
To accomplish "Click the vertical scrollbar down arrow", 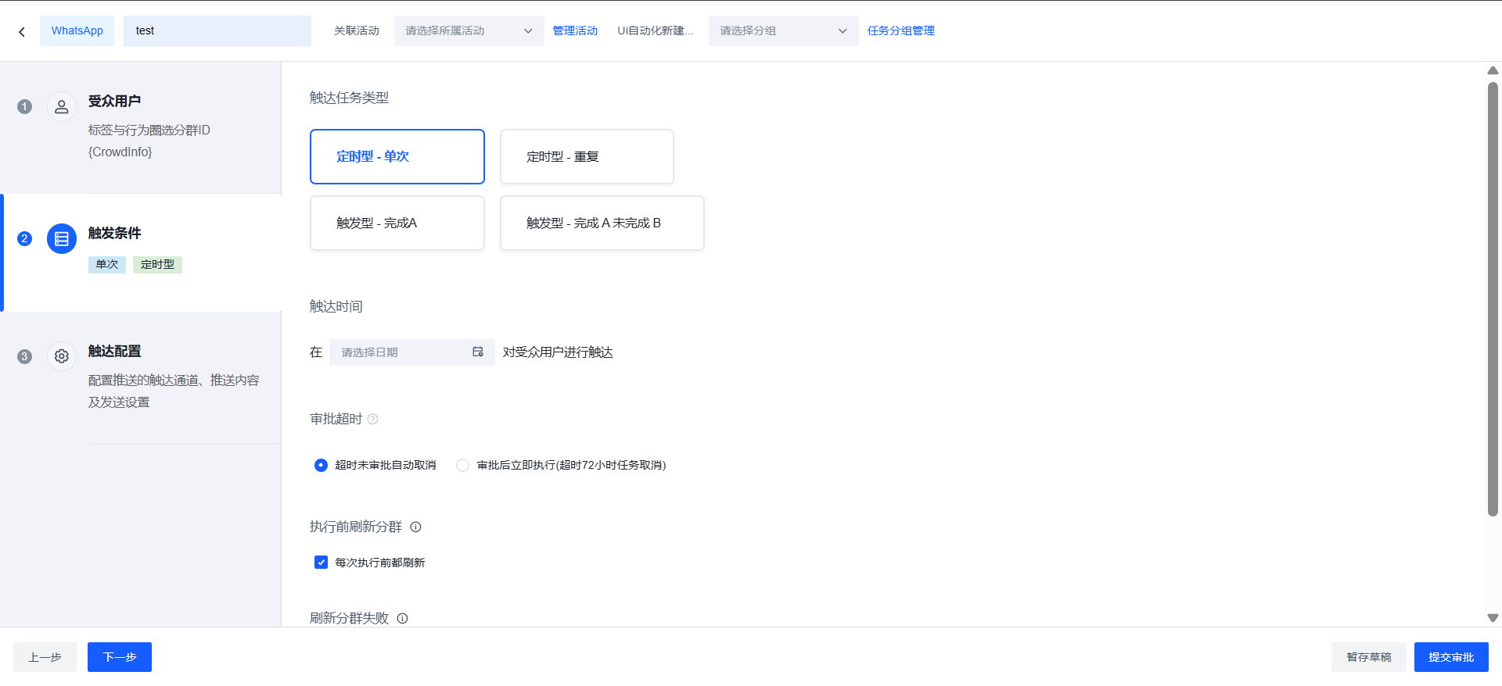I will coord(1493,618).
